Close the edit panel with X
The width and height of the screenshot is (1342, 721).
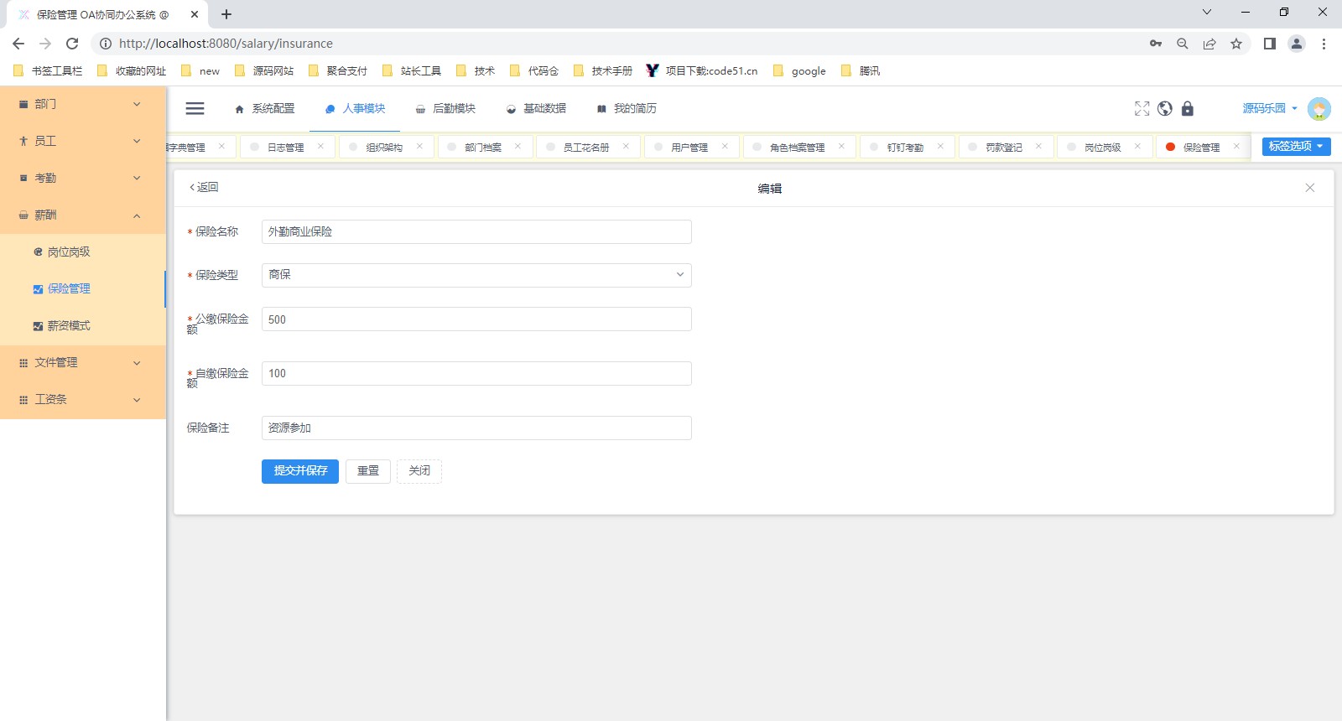pos(1309,188)
